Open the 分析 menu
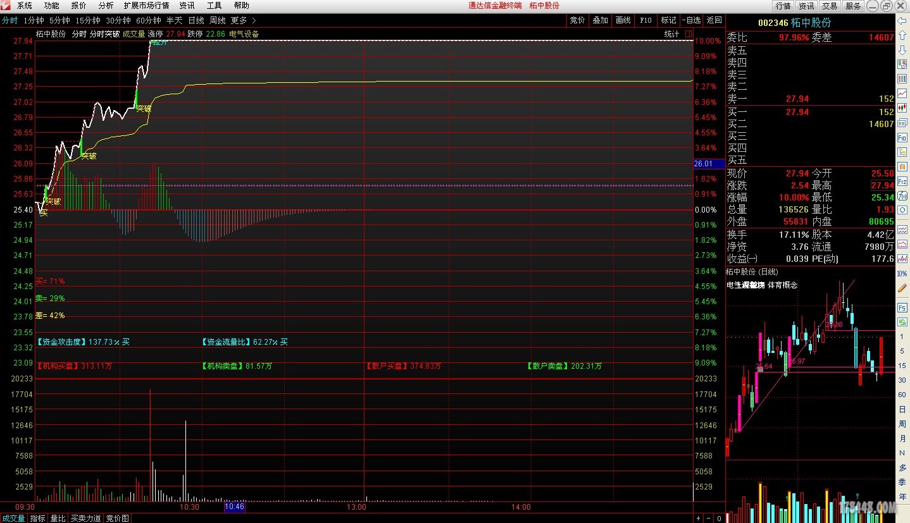Screen dimensions: 910x523 (106, 5)
